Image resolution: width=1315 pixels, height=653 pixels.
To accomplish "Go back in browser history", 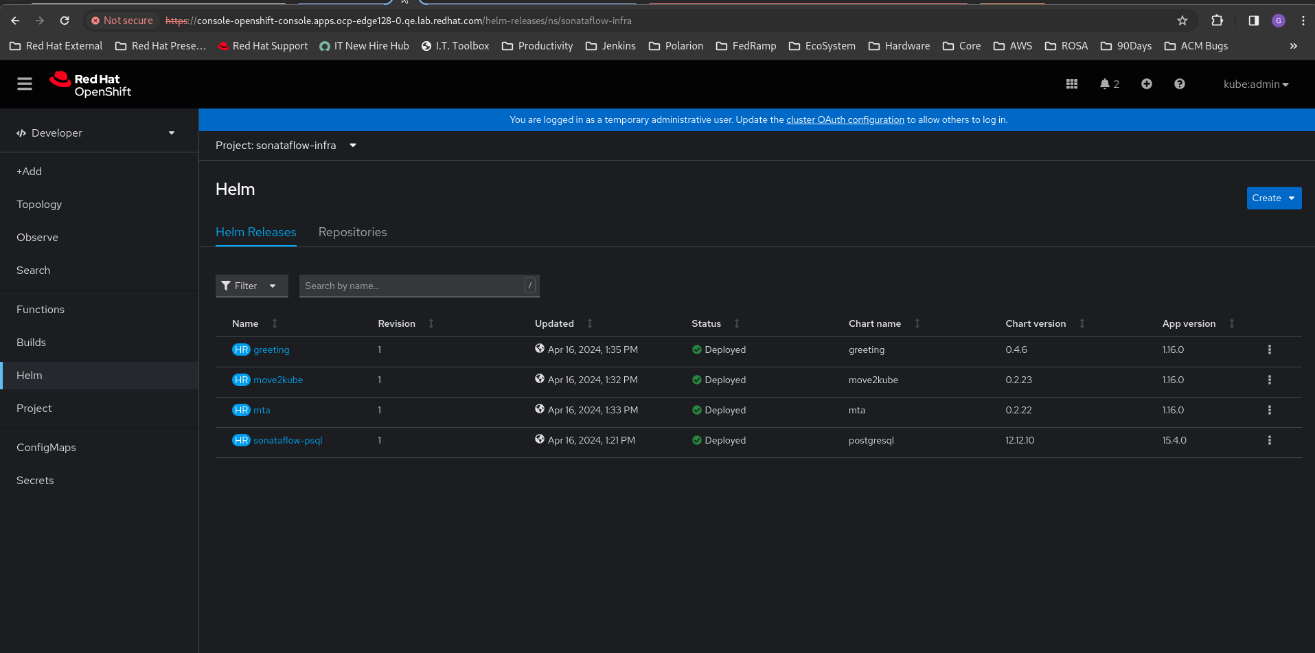I will pyautogui.click(x=15, y=21).
